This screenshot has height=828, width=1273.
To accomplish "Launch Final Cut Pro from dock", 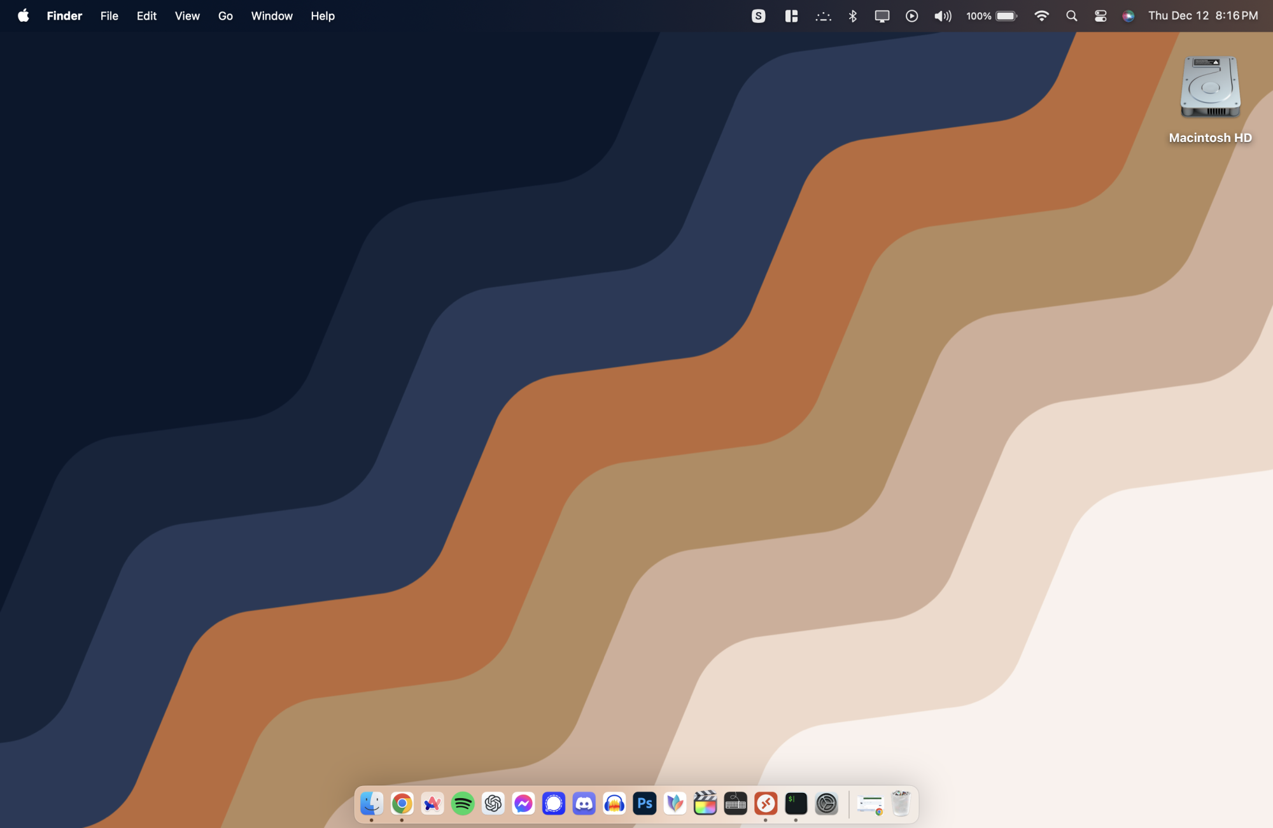I will [705, 804].
